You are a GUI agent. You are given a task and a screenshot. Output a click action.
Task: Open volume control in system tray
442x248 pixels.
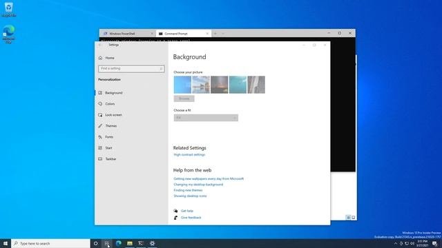click(x=412, y=243)
